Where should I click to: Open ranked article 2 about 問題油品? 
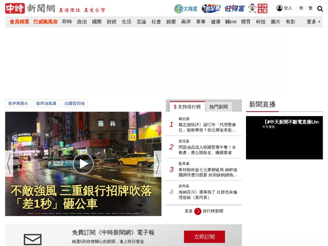pyautogui.click(x=207, y=150)
